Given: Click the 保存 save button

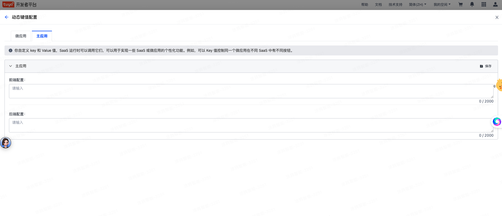Looking at the screenshot, I should [x=486, y=66].
